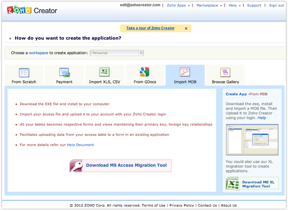Expand the Help menu in header

coord(235,6)
